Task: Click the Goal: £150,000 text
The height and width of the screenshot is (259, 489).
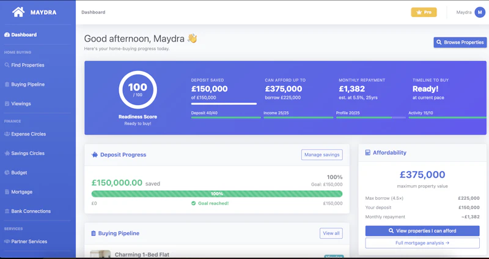Action: 327,184
